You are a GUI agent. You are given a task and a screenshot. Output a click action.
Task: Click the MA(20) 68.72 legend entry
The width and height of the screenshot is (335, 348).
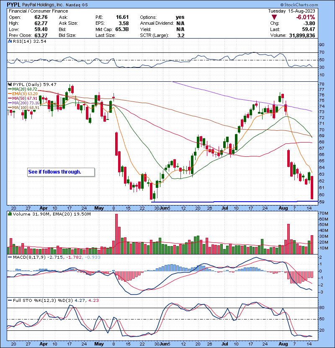click(x=23, y=89)
